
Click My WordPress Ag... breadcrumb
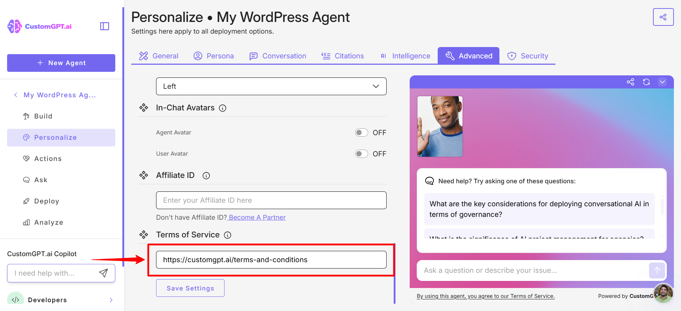[x=60, y=95]
